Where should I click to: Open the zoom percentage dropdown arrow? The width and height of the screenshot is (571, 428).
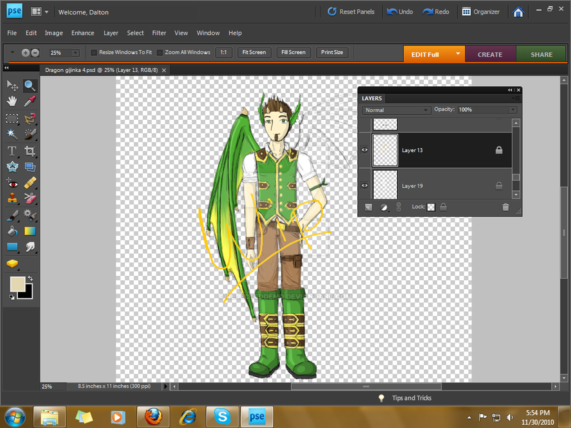coord(75,53)
